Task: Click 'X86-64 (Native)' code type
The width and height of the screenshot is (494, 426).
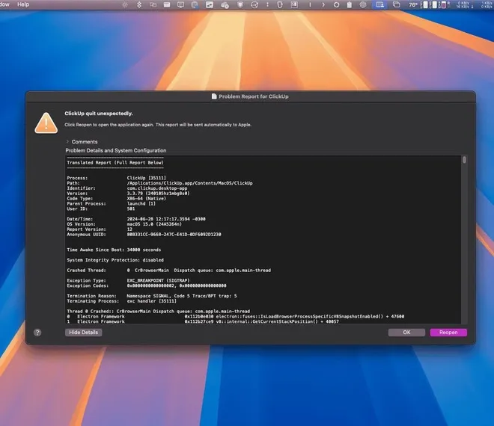Action: point(147,199)
